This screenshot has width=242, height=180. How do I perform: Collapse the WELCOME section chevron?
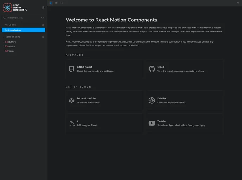click(x=4, y=25)
